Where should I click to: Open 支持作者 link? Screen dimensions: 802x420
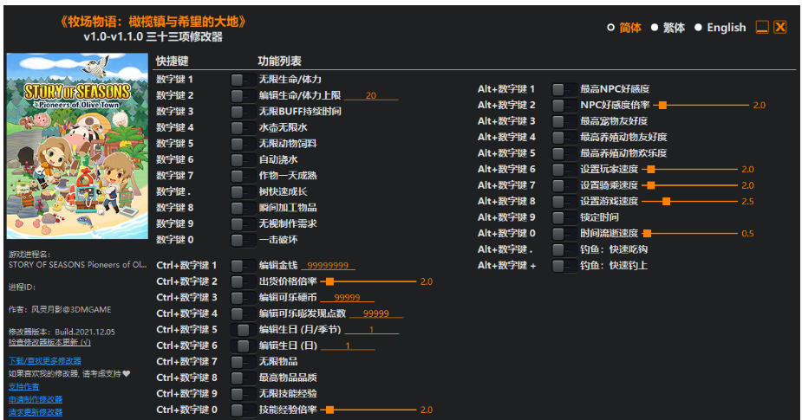click(x=23, y=387)
